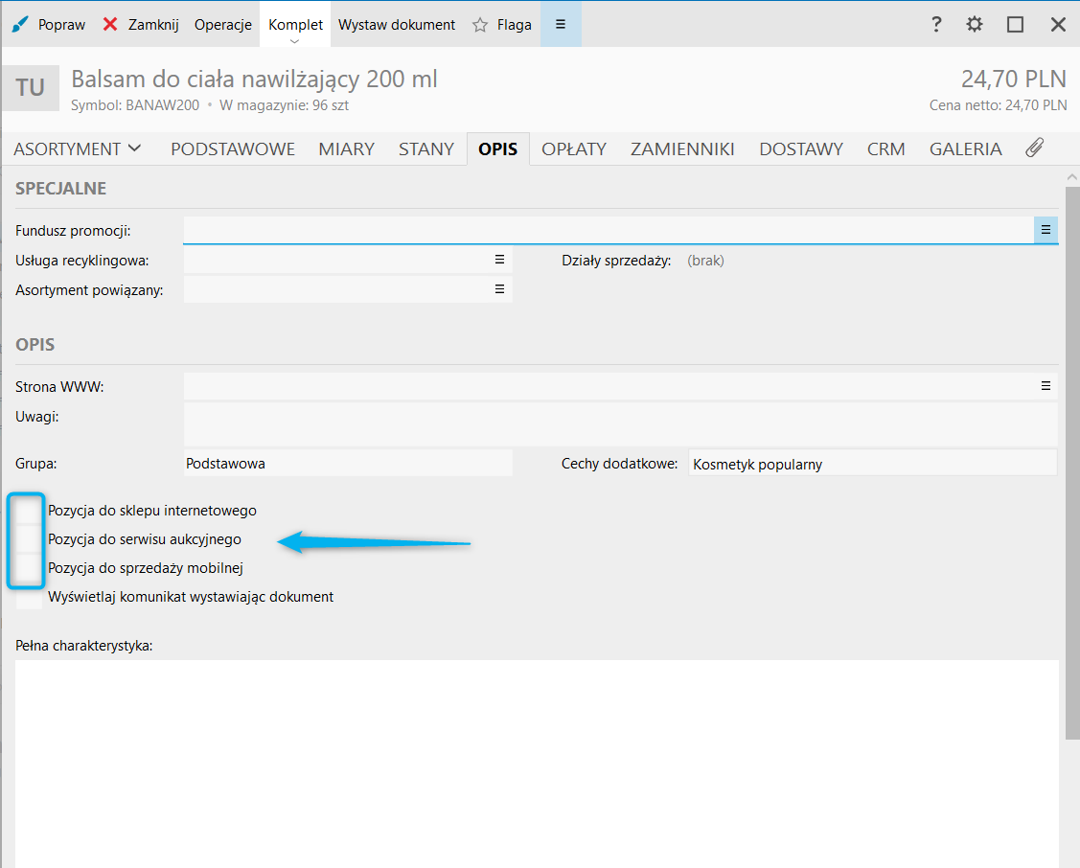Open the paperclip attachments tab
1080x868 pixels.
coord(1034,148)
